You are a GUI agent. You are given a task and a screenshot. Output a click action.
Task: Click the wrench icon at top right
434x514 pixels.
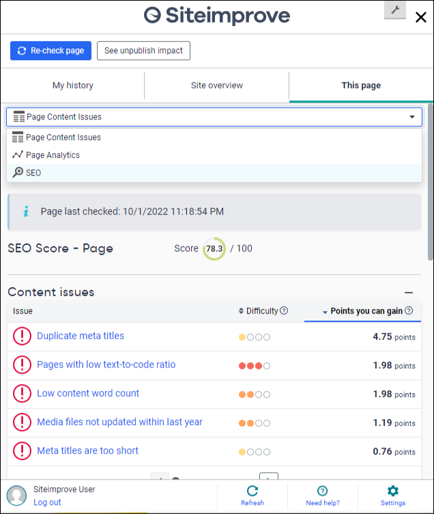[x=394, y=10]
